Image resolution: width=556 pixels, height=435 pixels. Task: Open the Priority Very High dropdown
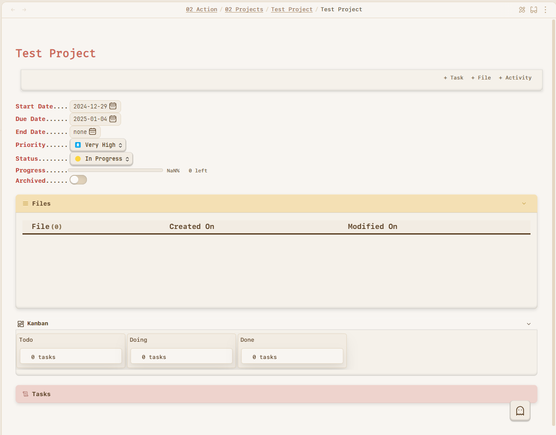tap(98, 145)
